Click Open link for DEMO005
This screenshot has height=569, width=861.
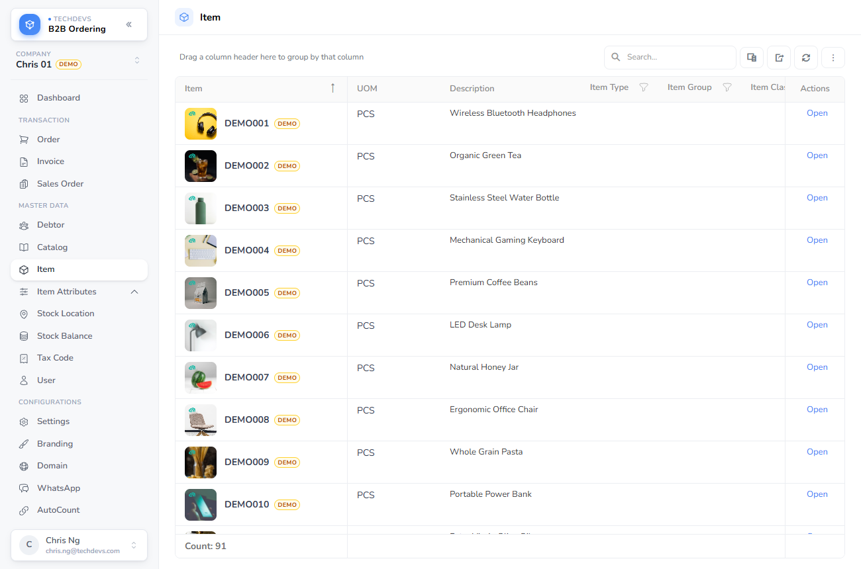click(x=817, y=283)
